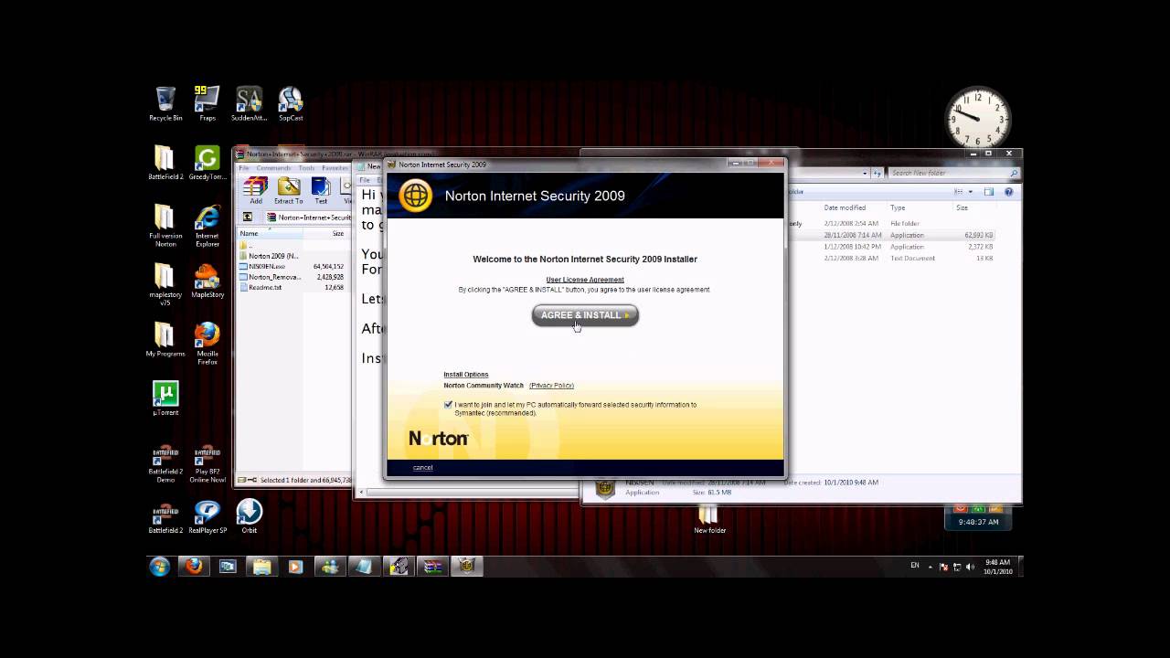Open GreedyTorrent desktop shortcut
The width and height of the screenshot is (1170, 658).
click(x=207, y=164)
